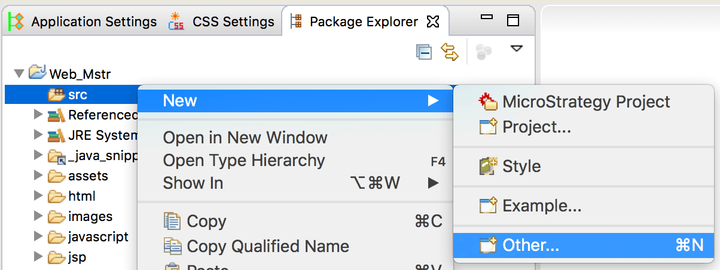720x270 pixels.
Task: Choose Example... from the submenu
Action: pyautogui.click(x=542, y=206)
